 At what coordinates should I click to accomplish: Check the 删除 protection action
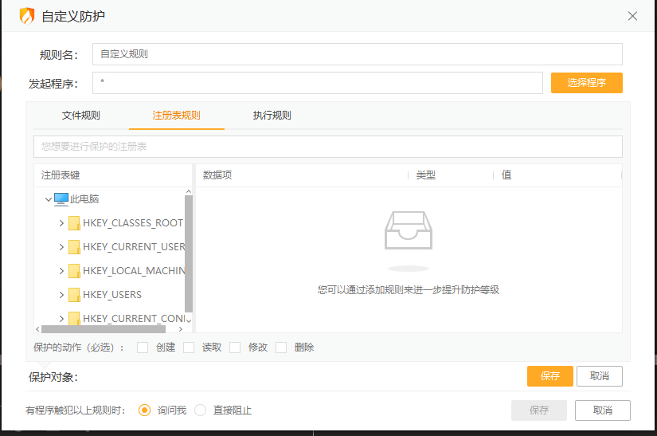tap(281, 348)
